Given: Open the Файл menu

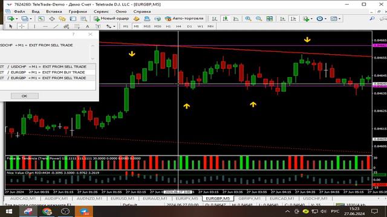Looking at the screenshot, I should pos(19,11).
